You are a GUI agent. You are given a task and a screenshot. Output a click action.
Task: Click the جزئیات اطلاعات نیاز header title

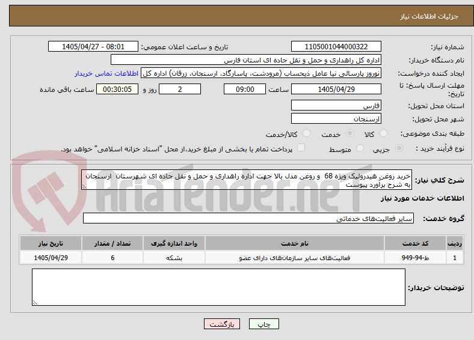coord(429,16)
